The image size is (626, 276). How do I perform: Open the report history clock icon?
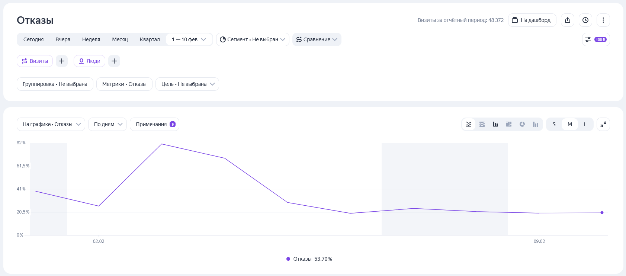coord(585,20)
